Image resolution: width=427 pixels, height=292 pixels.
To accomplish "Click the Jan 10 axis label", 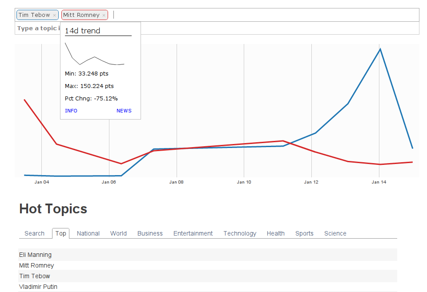I will (x=244, y=182).
